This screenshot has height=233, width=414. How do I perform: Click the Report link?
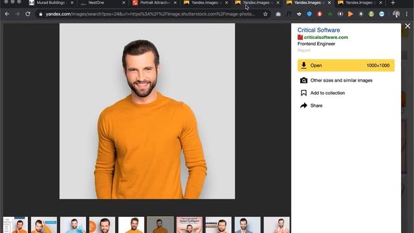304,50
